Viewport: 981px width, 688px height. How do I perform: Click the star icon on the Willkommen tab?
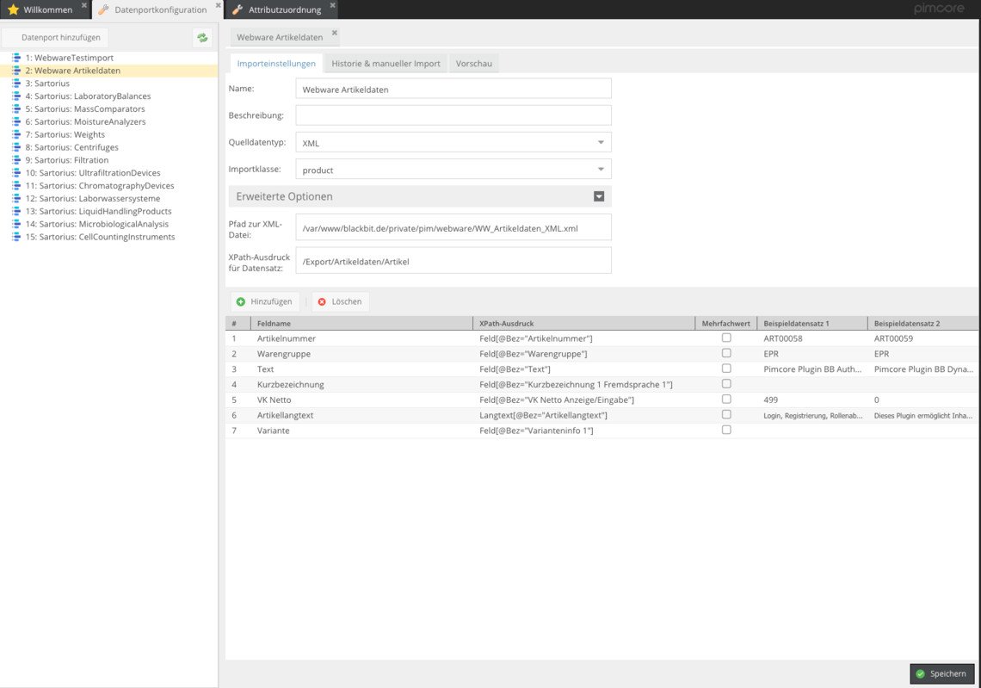tap(13, 9)
